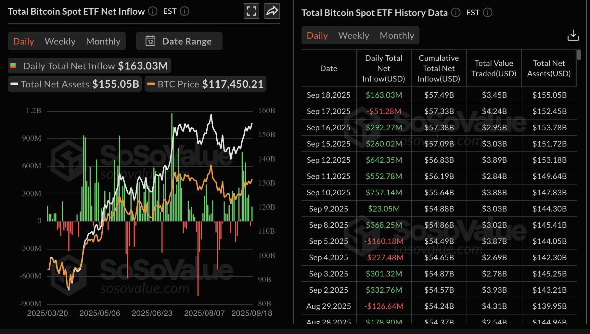Click the info icon next to Net Inflow title

pyautogui.click(x=152, y=11)
